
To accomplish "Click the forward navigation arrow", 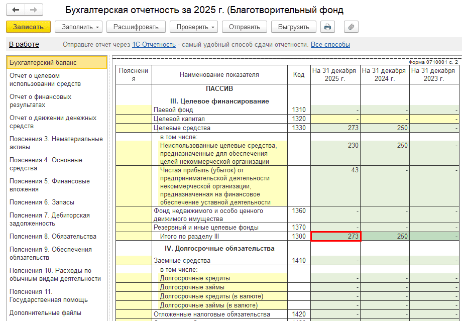I will [x=34, y=10].
